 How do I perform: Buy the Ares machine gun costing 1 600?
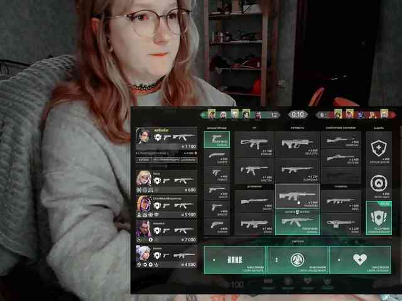click(x=340, y=201)
